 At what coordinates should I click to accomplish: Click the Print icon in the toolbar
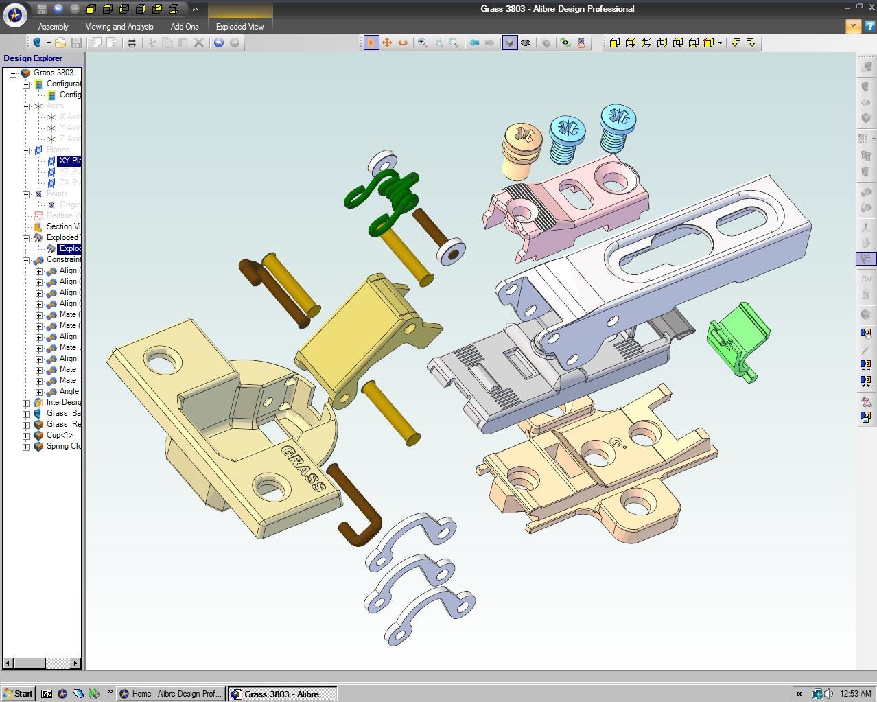(x=131, y=43)
